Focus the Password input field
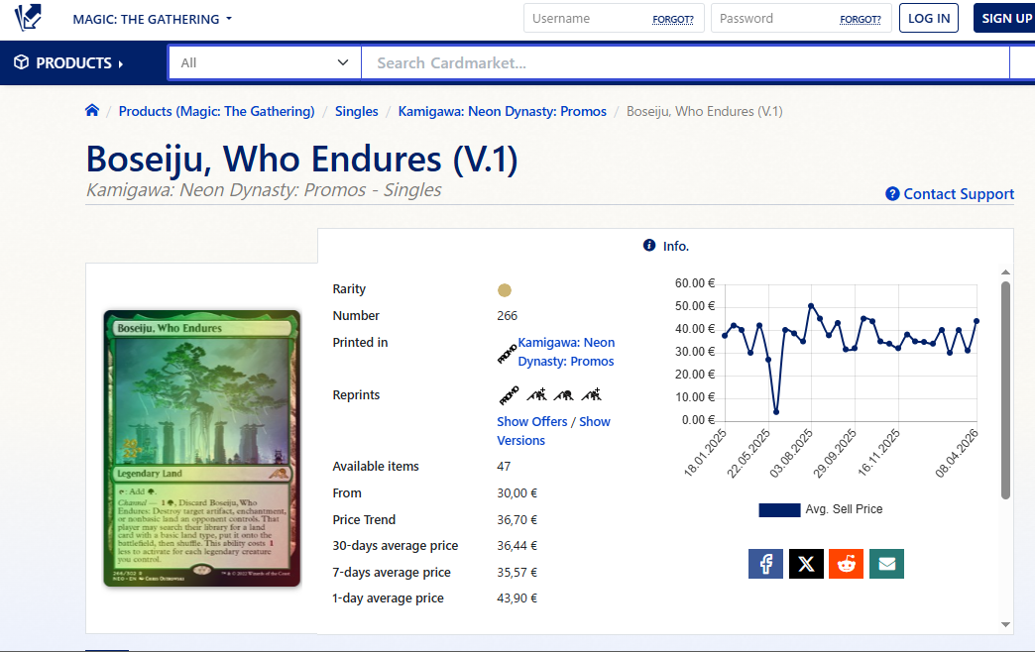 click(x=801, y=19)
